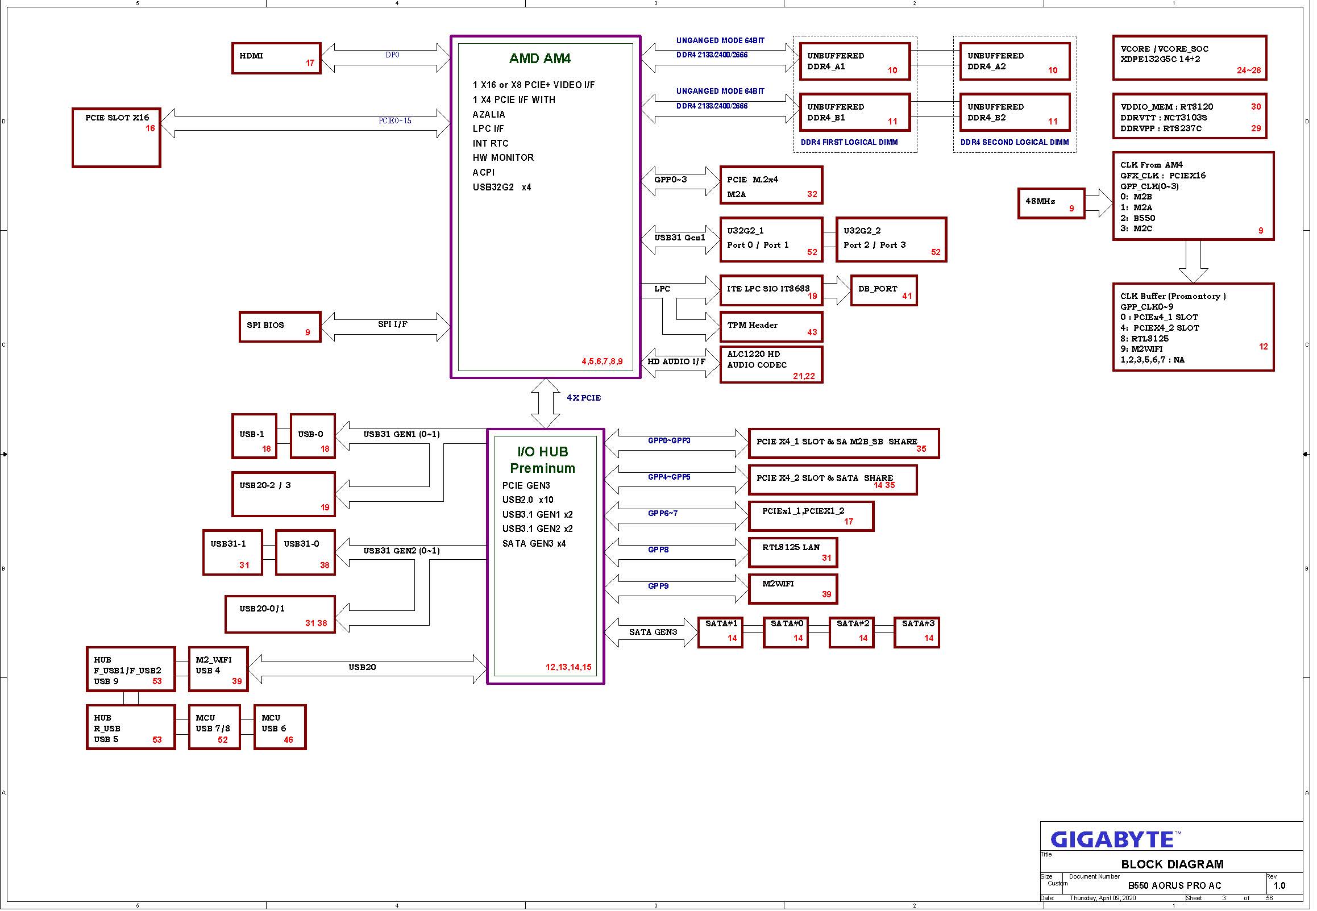Click "PCIE X4_2 SLOT & SATA SHARE" text

[x=824, y=479]
